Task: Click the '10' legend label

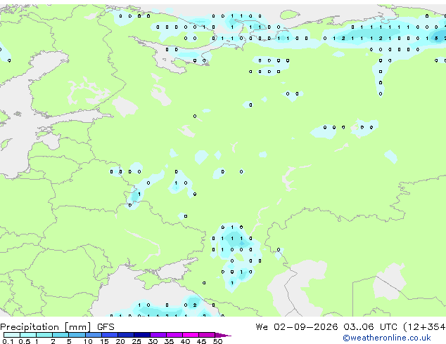Action: 88,341
